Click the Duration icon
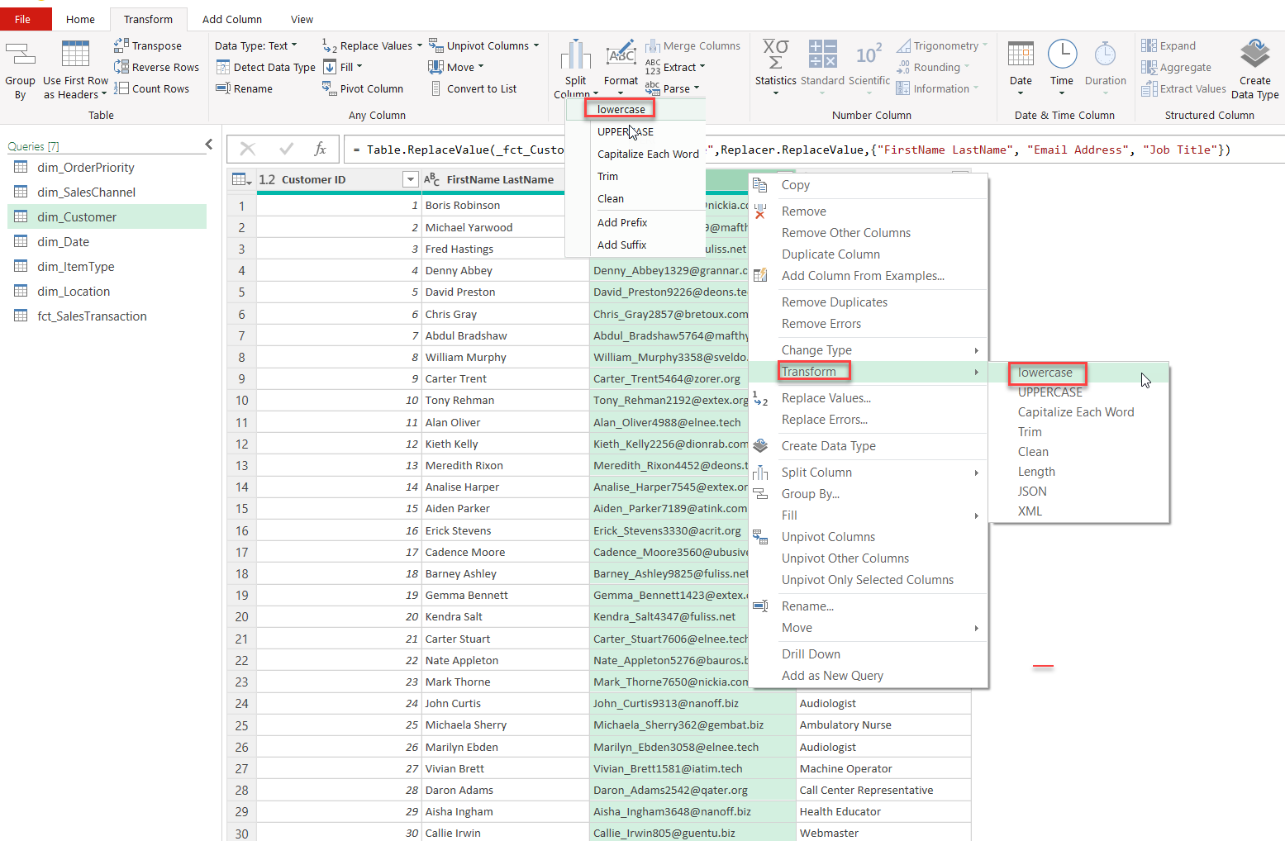The image size is (1285, 841). click(x=1105, y=55)
